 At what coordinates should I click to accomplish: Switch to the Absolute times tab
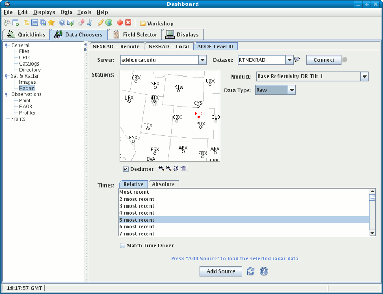coord(164,184)
